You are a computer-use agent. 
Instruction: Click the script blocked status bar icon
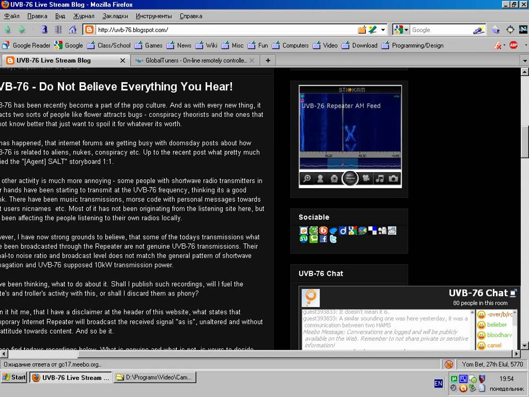tap(449, 364)
